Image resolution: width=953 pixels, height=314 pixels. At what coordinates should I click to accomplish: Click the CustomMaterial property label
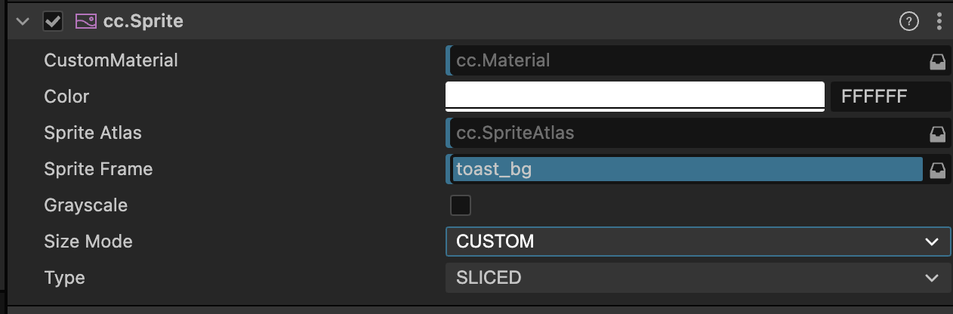click(111, 60)
